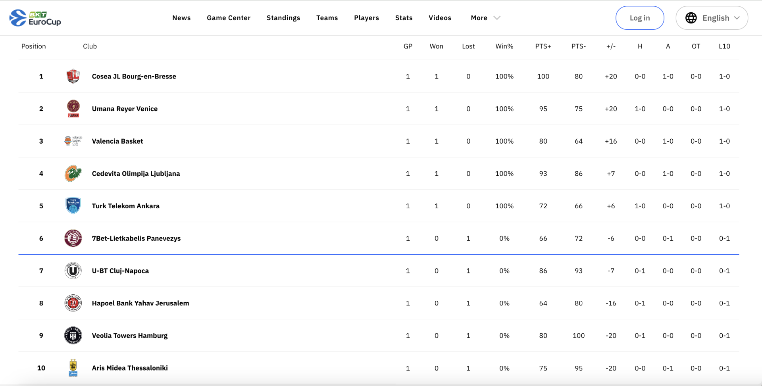Click the 100 PTS- value for Veolia Towers
This screenshot has width=762, height=386.
click(x=578, y=336)
